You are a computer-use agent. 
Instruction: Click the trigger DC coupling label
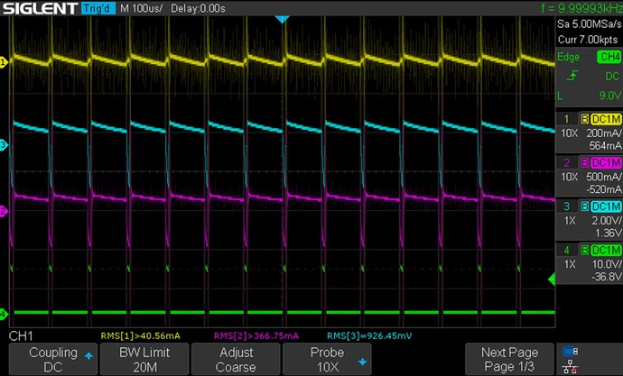tap(612, 76)
